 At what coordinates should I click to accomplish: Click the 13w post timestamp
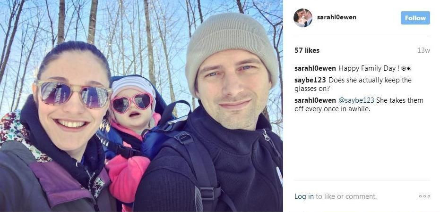pyautogui.click(x=423, y=50)
